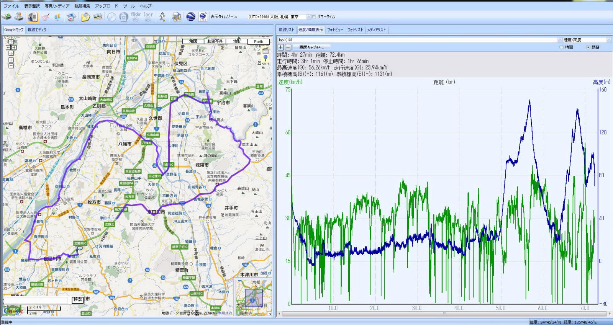Switch map to 地図 view

(193, 41)
